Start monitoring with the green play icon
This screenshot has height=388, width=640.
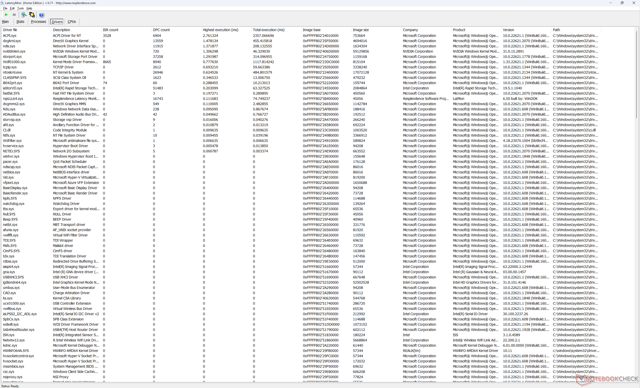pyautogui.click(x=6, y=15)
